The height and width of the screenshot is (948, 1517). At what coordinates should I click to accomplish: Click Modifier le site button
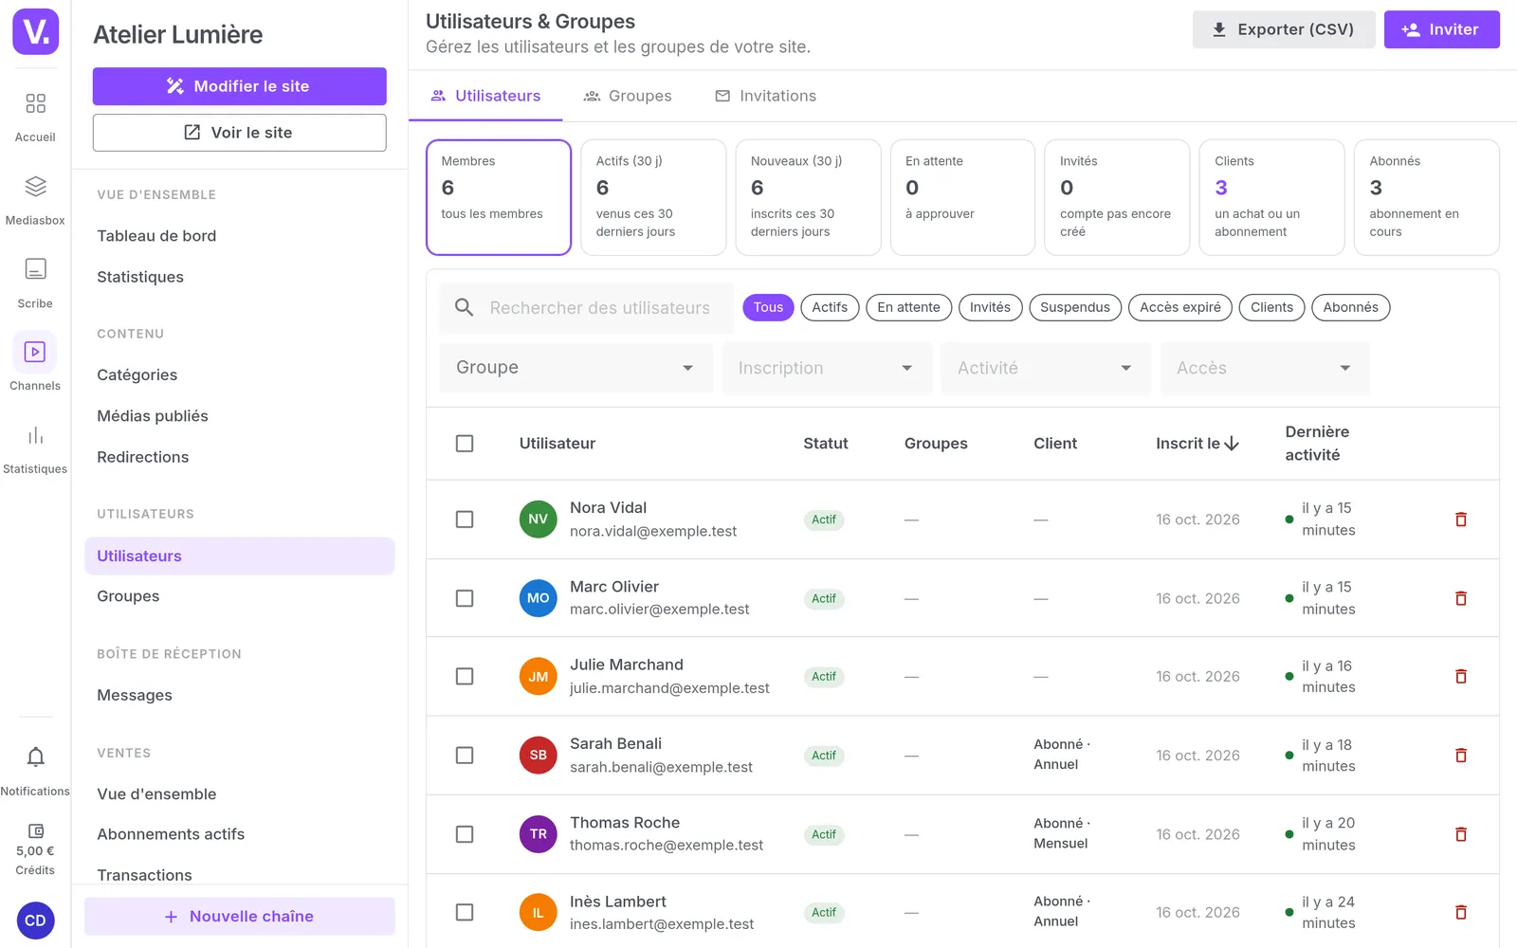pos(239,86)
